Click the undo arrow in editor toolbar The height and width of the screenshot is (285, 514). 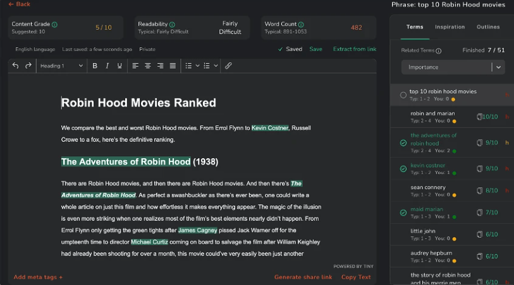(16, 66)
